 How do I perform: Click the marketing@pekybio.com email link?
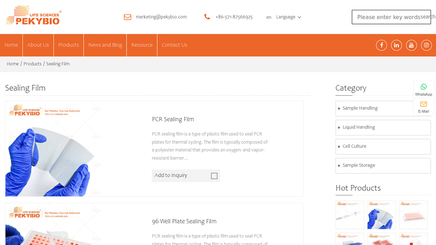coord(161,17)
